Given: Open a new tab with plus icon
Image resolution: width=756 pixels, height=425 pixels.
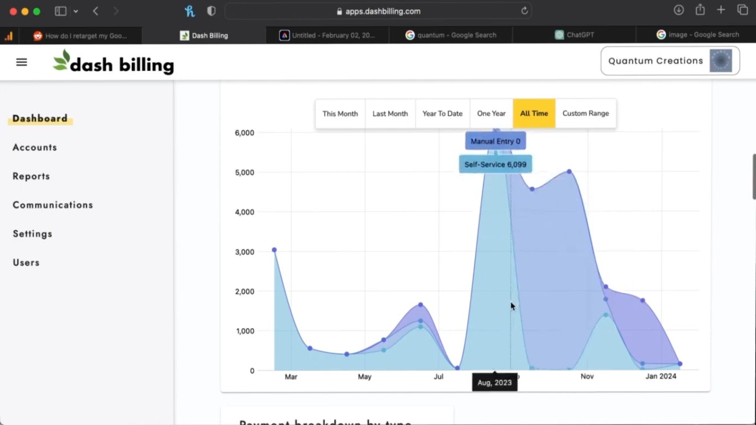Looking at the screenshot, I should [721, 10].
